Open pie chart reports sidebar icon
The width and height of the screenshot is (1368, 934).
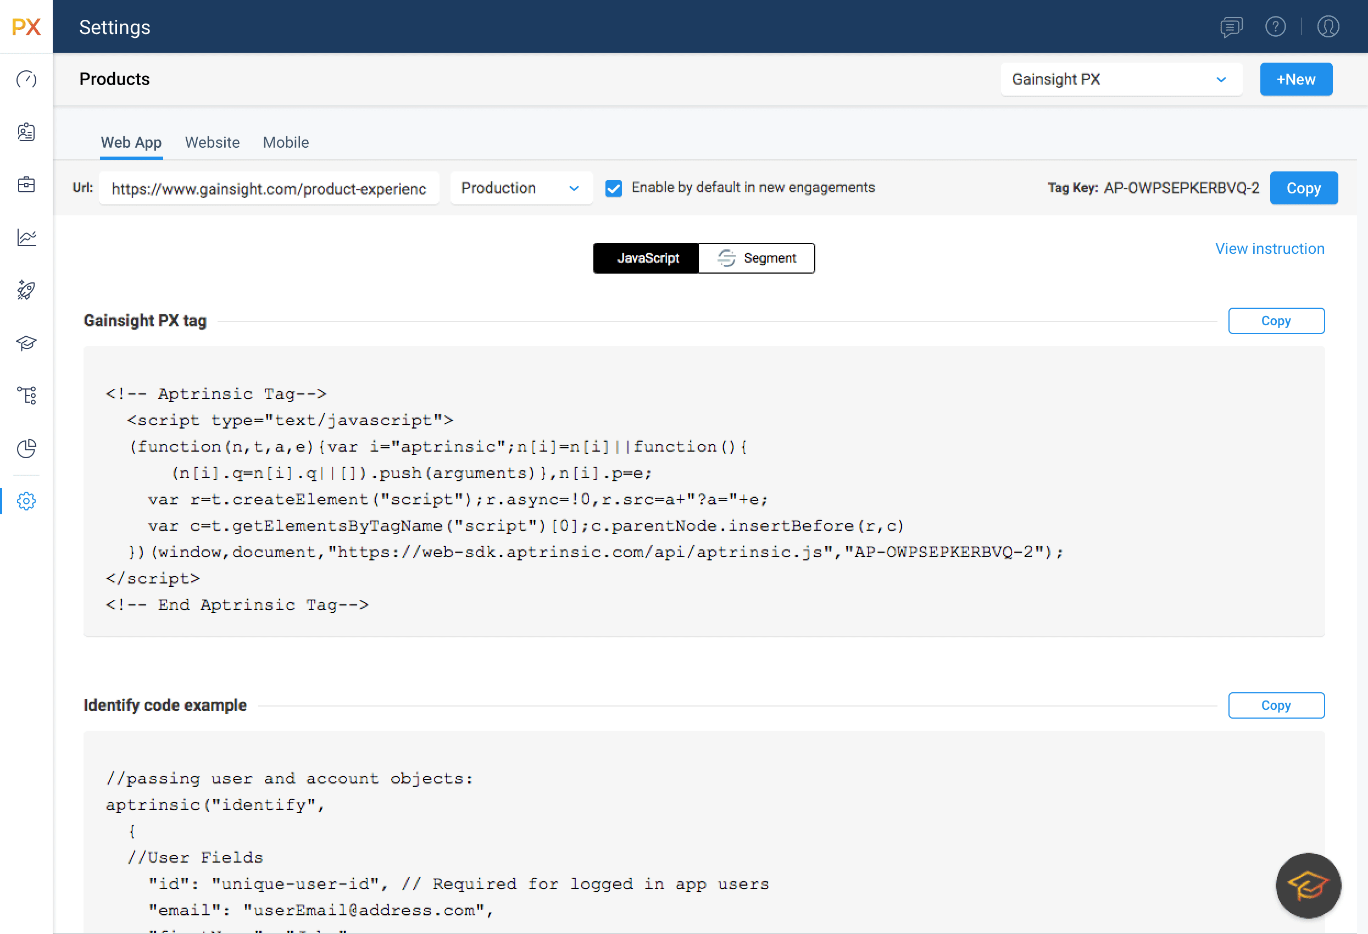coord(26,448)
